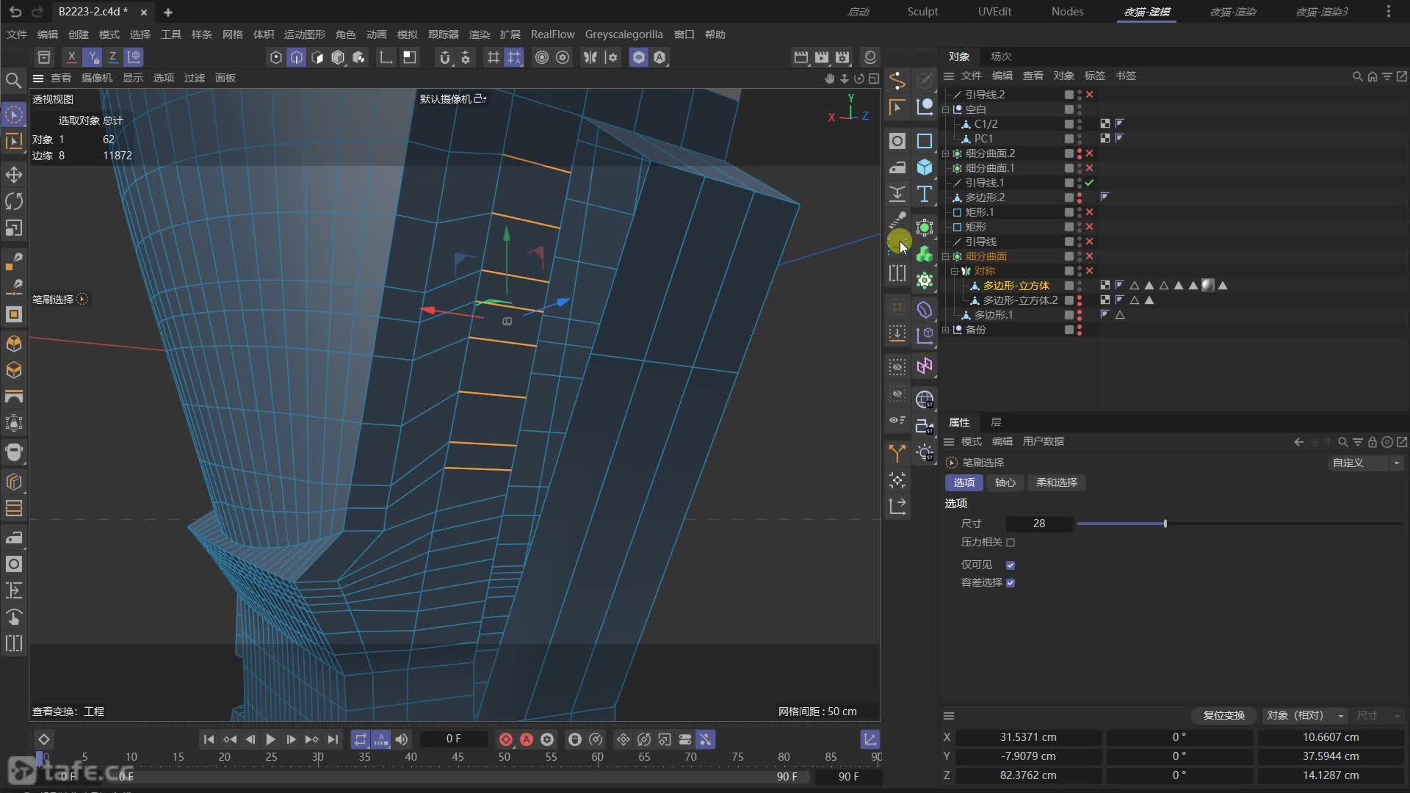Switch to the Sculpt layout

pyautogui.click(x=922, y=12)
